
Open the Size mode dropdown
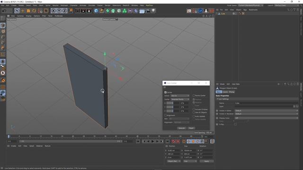(190, 161)
